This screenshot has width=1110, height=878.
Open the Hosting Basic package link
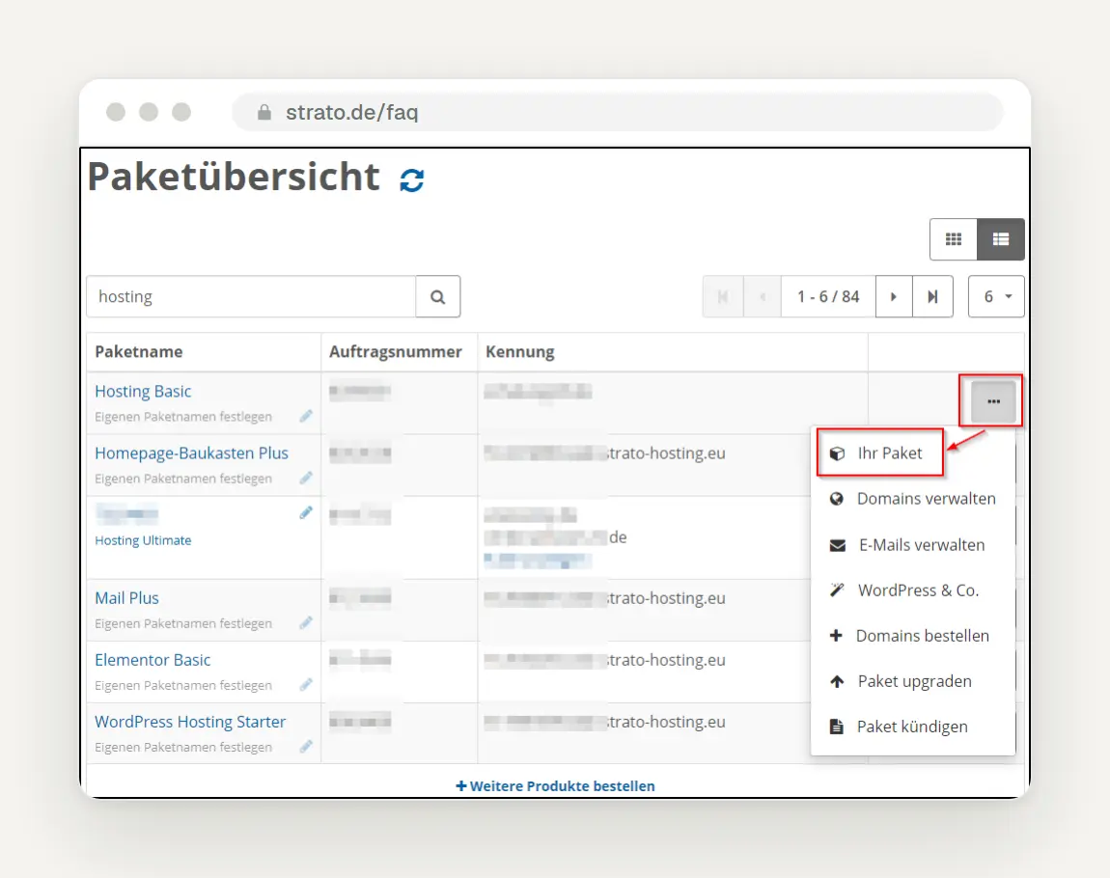tap(143, 392)
